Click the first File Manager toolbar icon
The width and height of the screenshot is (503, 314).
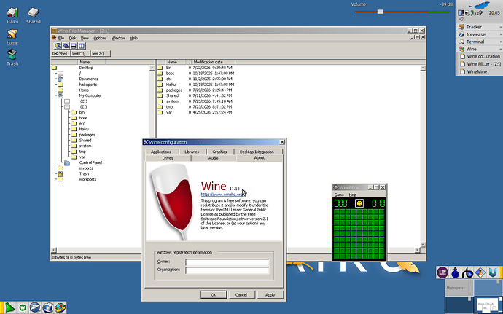tap(58, 46)
